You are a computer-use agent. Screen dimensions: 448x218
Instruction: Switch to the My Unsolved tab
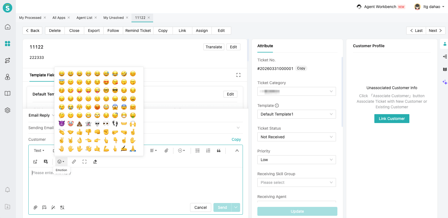coord(113,18)
